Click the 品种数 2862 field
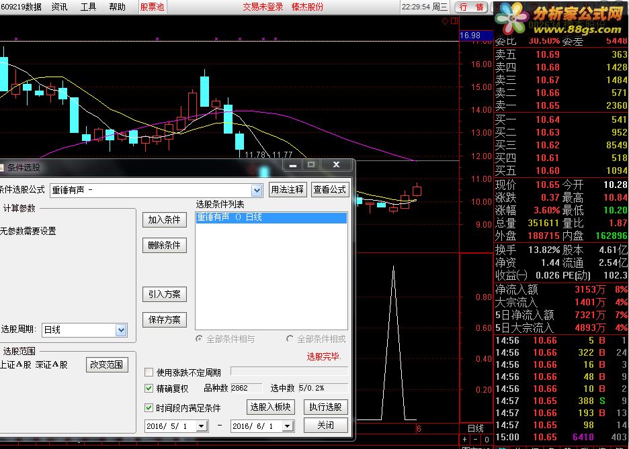The height and width of the screenshot is (449, 629). coord(246,388)
